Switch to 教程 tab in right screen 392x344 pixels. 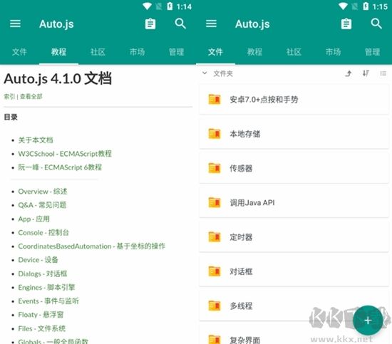tap(254, 52)
